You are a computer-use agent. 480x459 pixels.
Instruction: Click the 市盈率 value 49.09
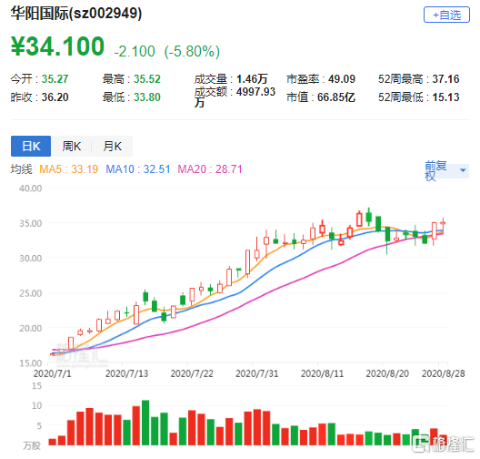[342, 79]
